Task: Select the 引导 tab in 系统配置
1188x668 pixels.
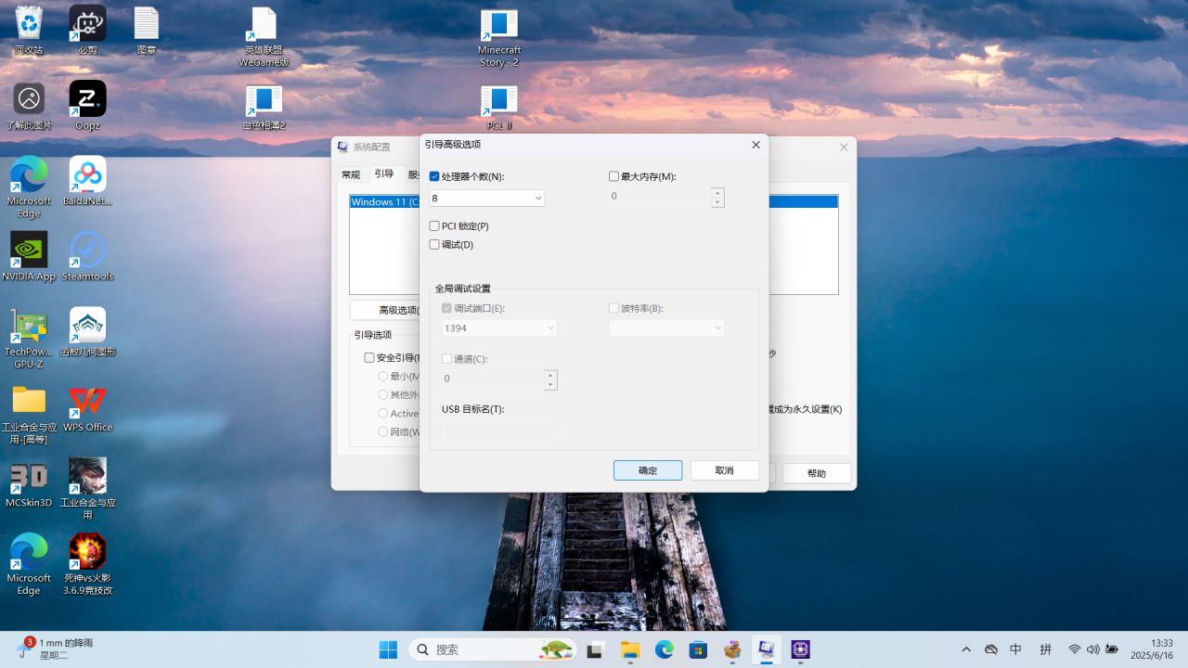Action: point(384,173)
